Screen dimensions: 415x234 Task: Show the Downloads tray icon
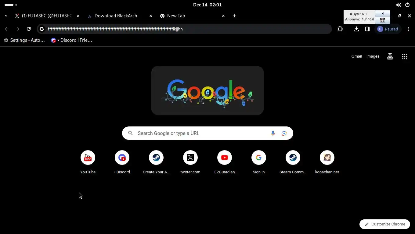pos(356,29)
